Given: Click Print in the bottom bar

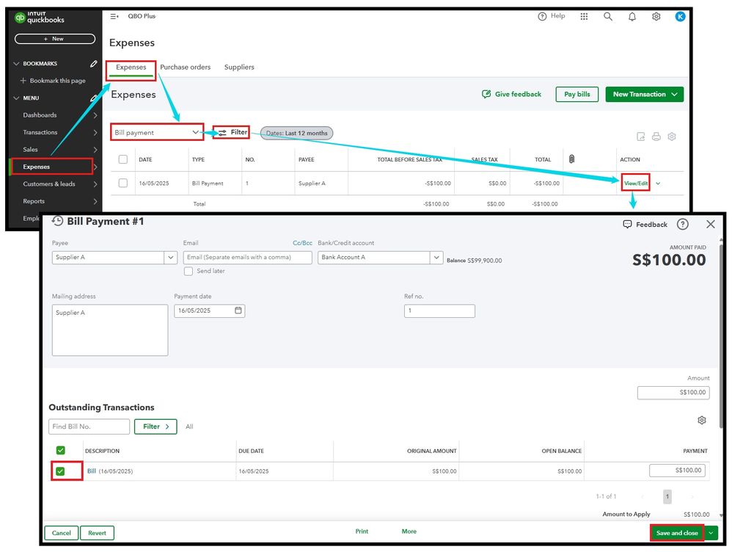Looking at the screenshot, I should click(x=362, y=531).
